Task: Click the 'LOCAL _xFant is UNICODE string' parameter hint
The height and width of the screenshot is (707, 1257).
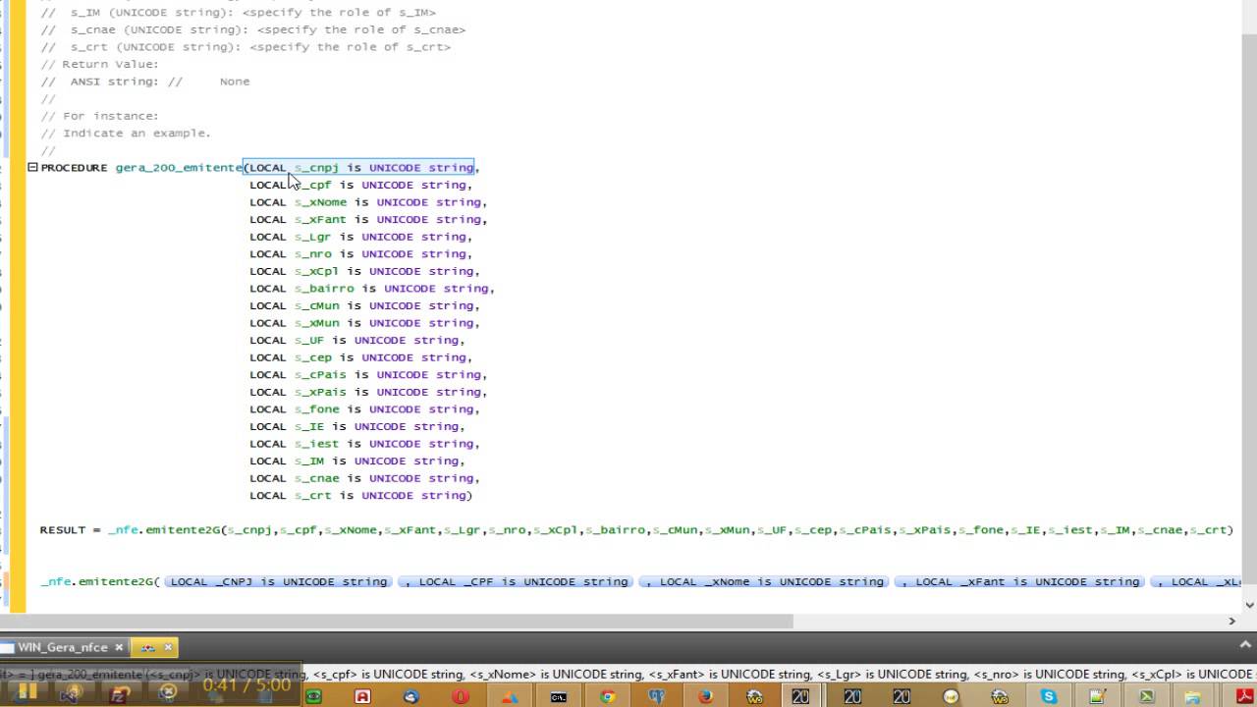Action: (x=1021, y=581)
